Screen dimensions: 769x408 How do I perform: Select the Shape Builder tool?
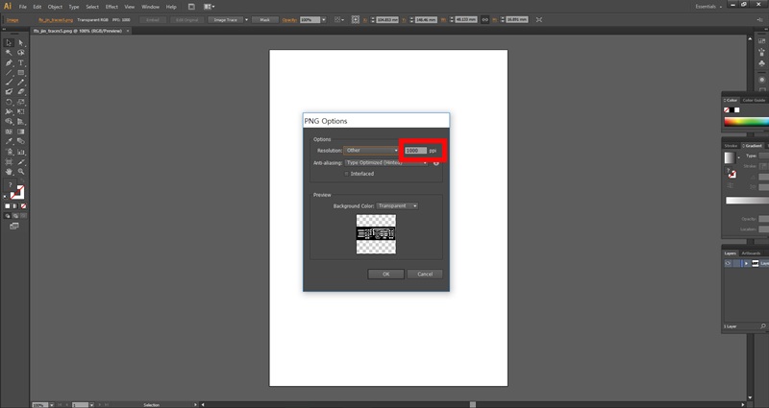coord(9,122)
